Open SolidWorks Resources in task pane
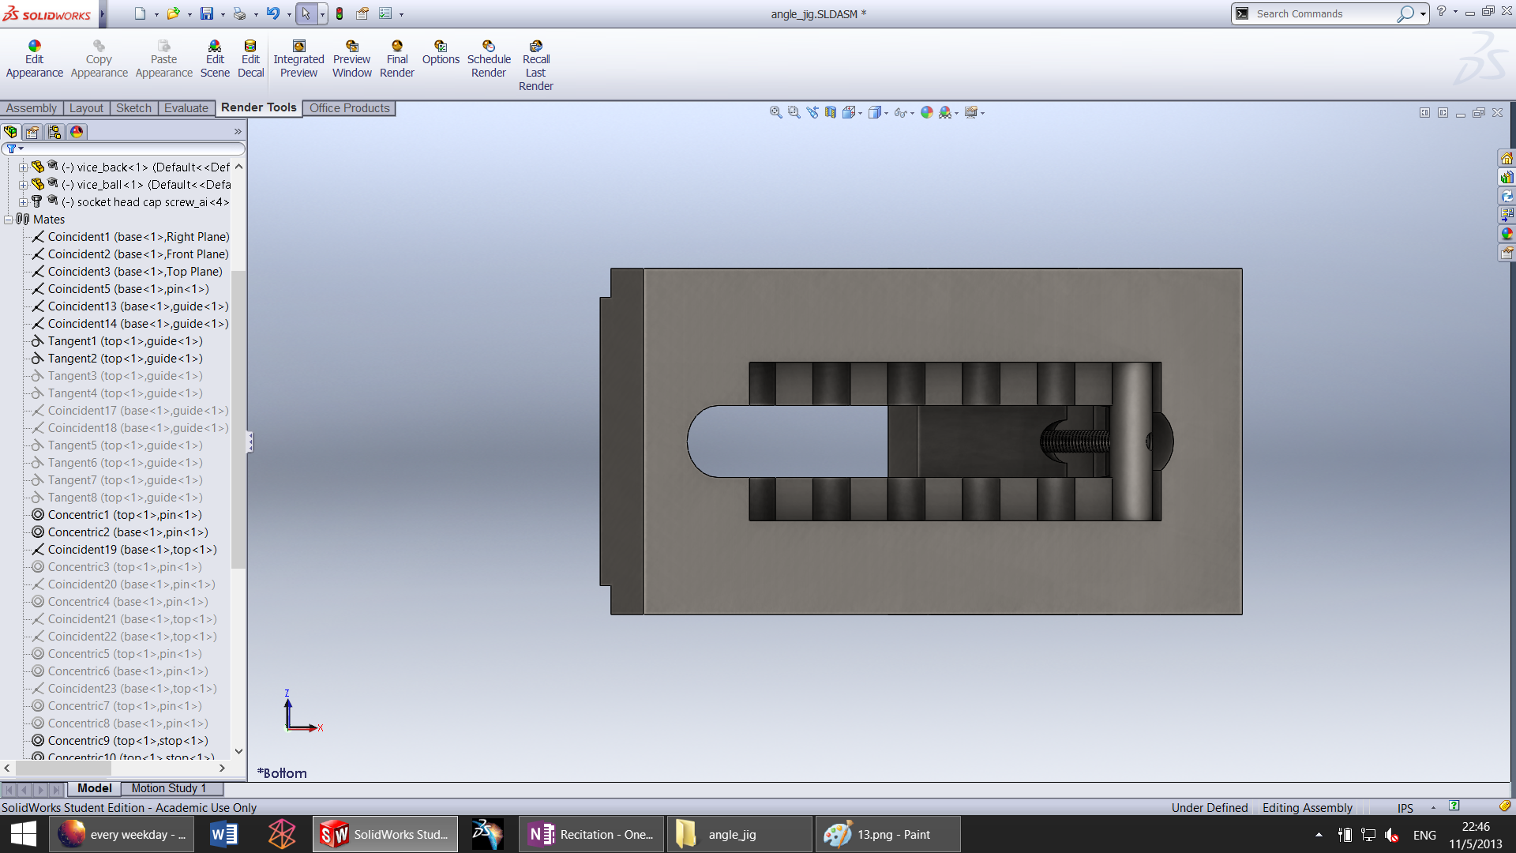The width and height of the screenshot is (1516, 853). pos(1507,158)
